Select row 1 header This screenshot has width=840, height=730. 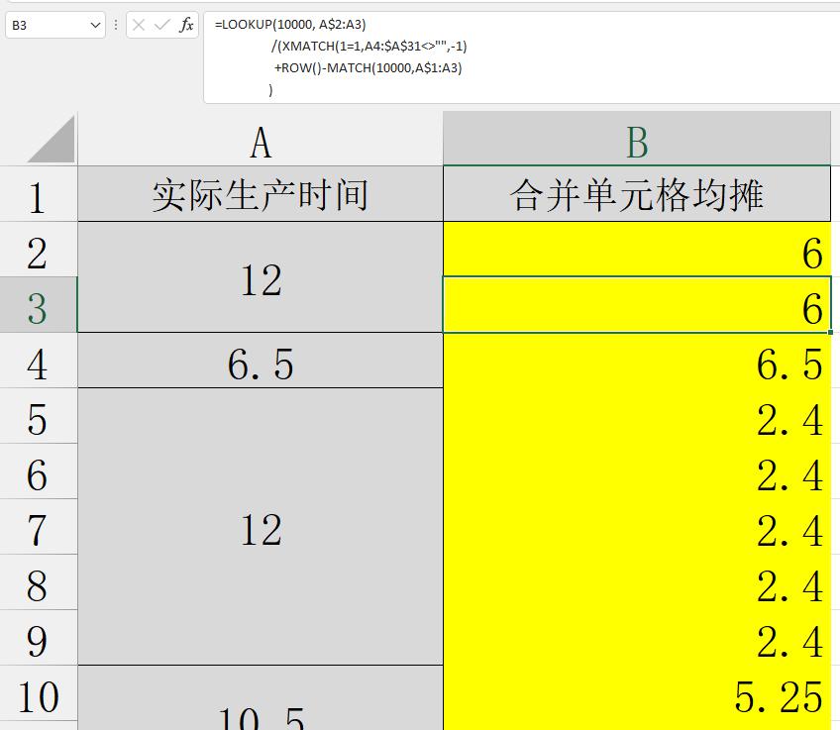39,194
